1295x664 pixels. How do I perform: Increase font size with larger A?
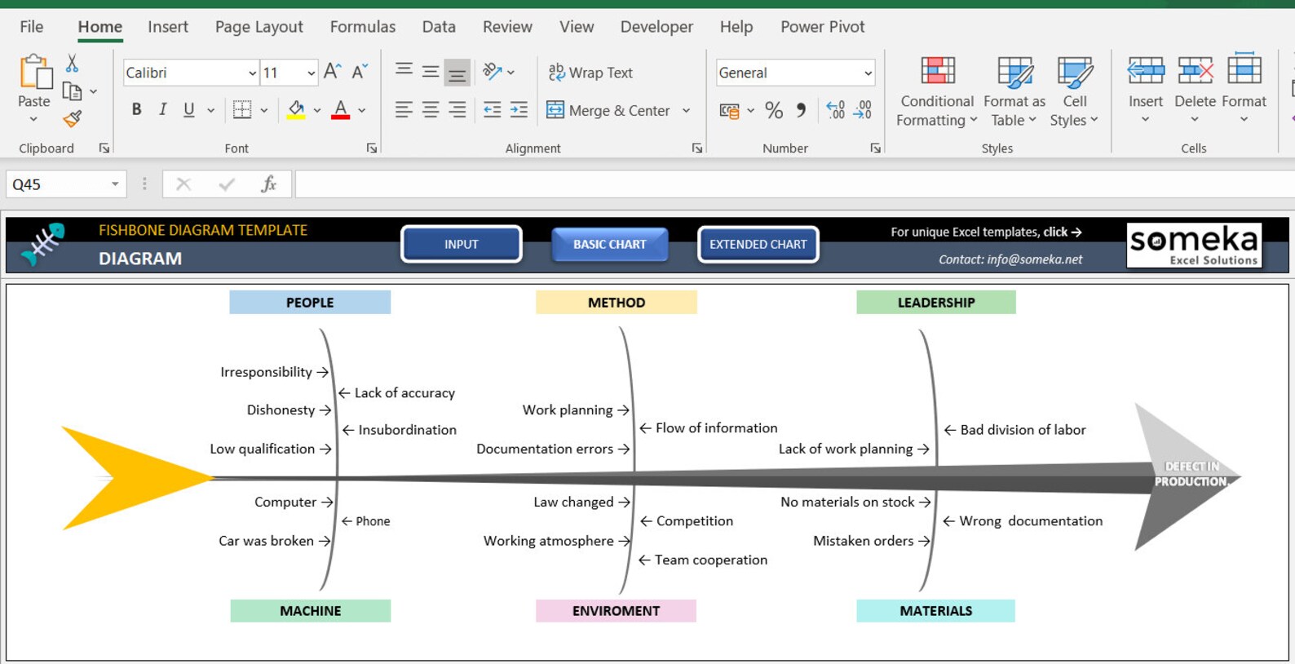click(x=332, y=72)
